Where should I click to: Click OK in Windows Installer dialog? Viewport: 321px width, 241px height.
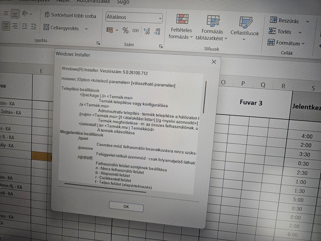click(126, 206)
